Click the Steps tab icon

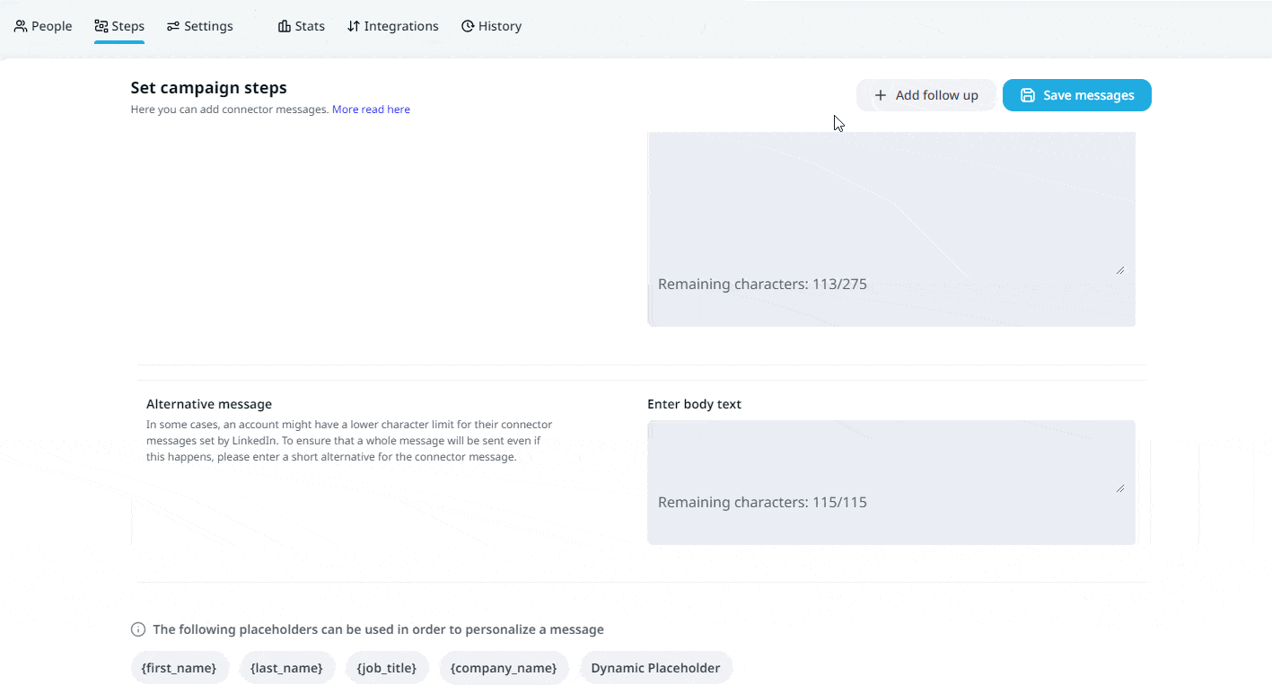tap(101, 26)
